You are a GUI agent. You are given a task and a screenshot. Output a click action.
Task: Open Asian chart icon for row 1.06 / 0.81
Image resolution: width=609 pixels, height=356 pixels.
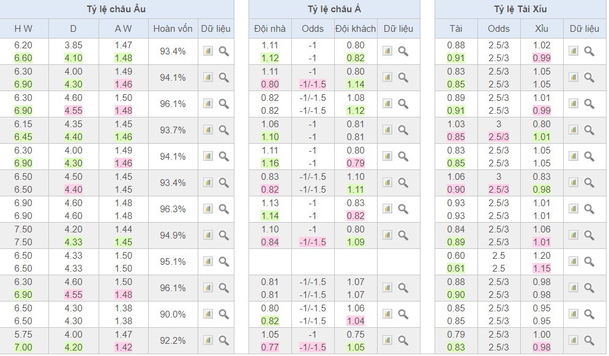pos(387,130)
